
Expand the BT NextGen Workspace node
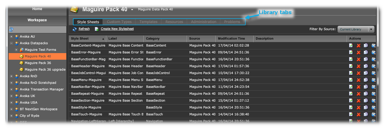point(11,109)
